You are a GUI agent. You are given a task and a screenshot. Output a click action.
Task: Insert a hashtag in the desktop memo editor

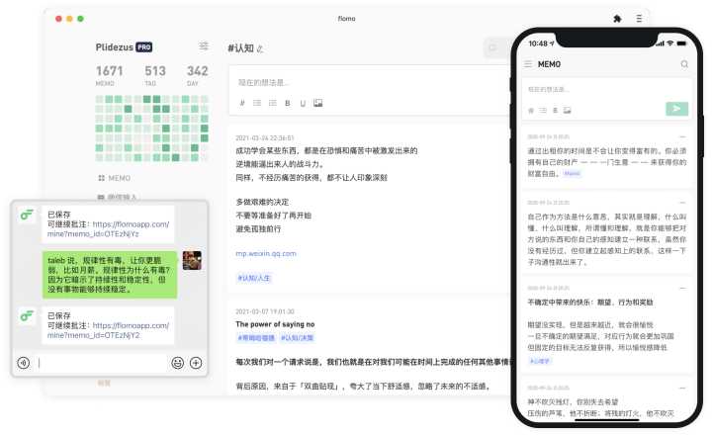pos(242,103)
